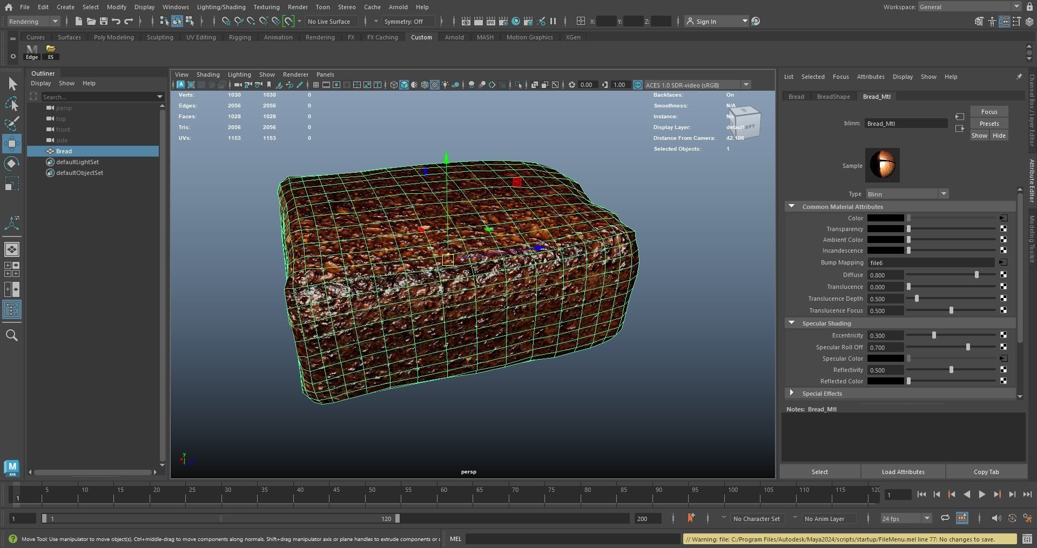Viewport: 1037px width, 548px height.
Task: Click the Eccentricity slider handle
Action: (934, 335)
